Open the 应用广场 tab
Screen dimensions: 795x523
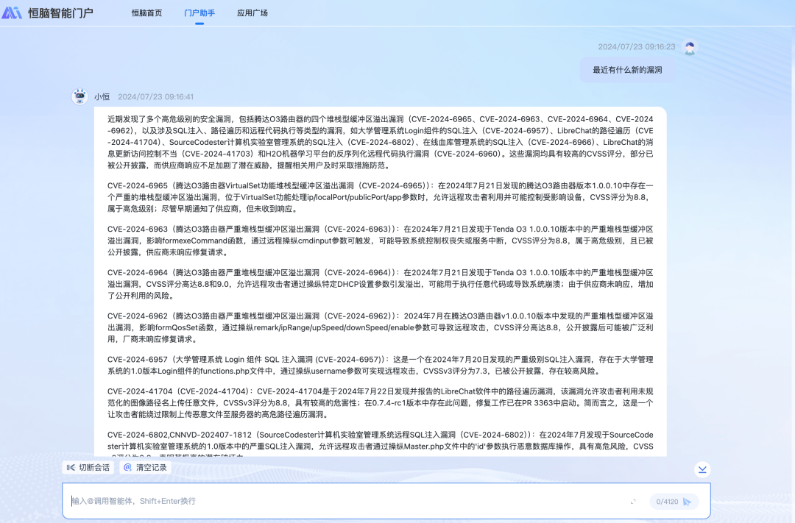[x=252, y=13]
